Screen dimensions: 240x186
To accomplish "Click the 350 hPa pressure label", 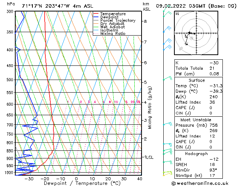I will click(11, 32).
